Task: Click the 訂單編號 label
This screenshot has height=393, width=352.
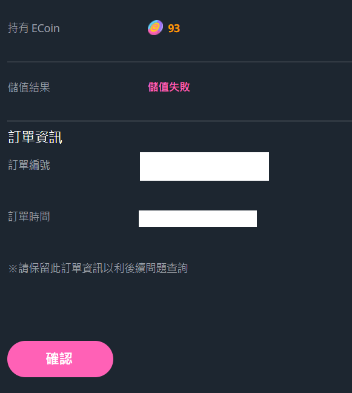Action: [x=29, y=165]
